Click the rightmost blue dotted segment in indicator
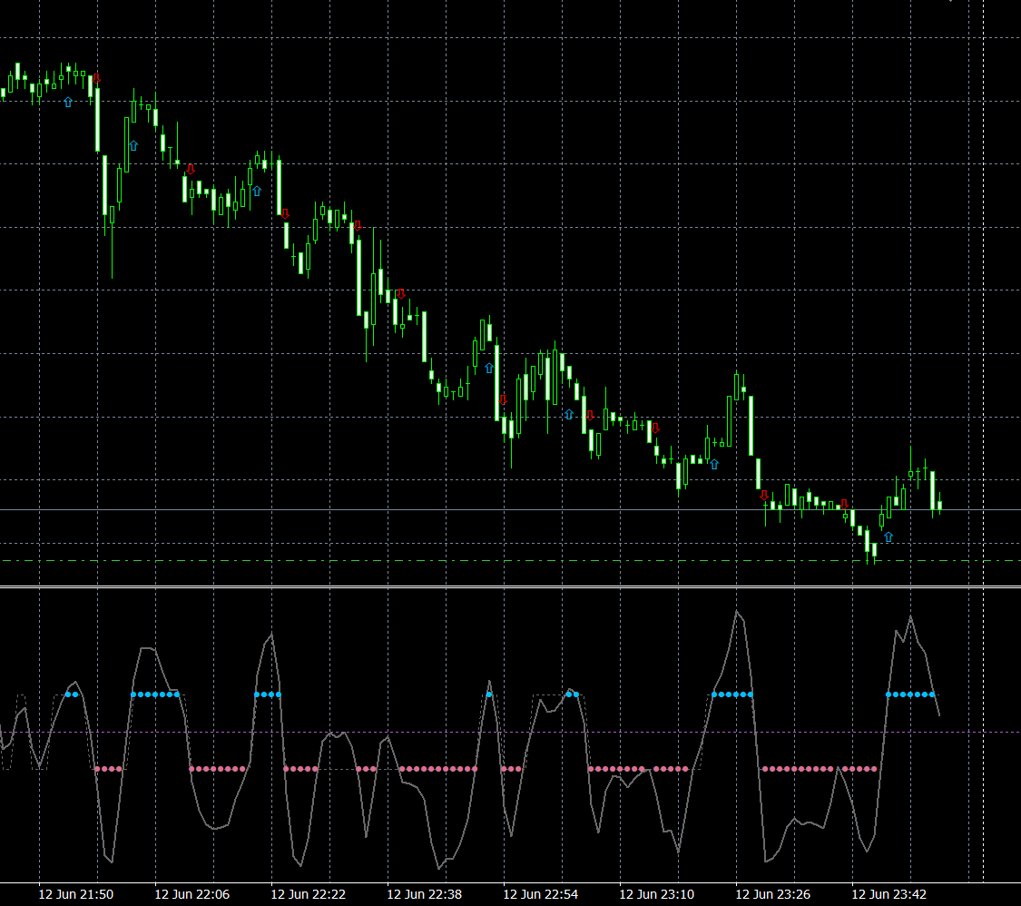 (x=910, y=694)
